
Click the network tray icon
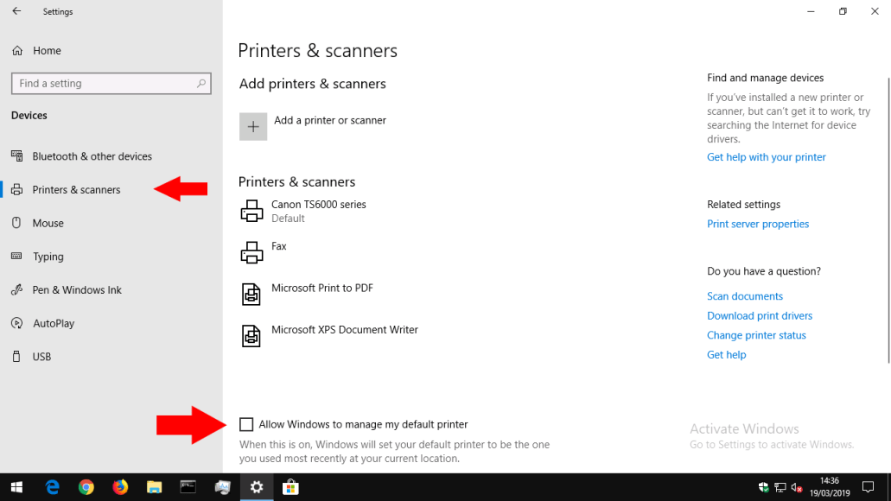click(x=780, y=487)
